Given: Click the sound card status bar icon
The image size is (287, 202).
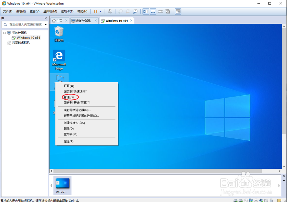Looking at the screenshot, I should click(x=261, y=200).
